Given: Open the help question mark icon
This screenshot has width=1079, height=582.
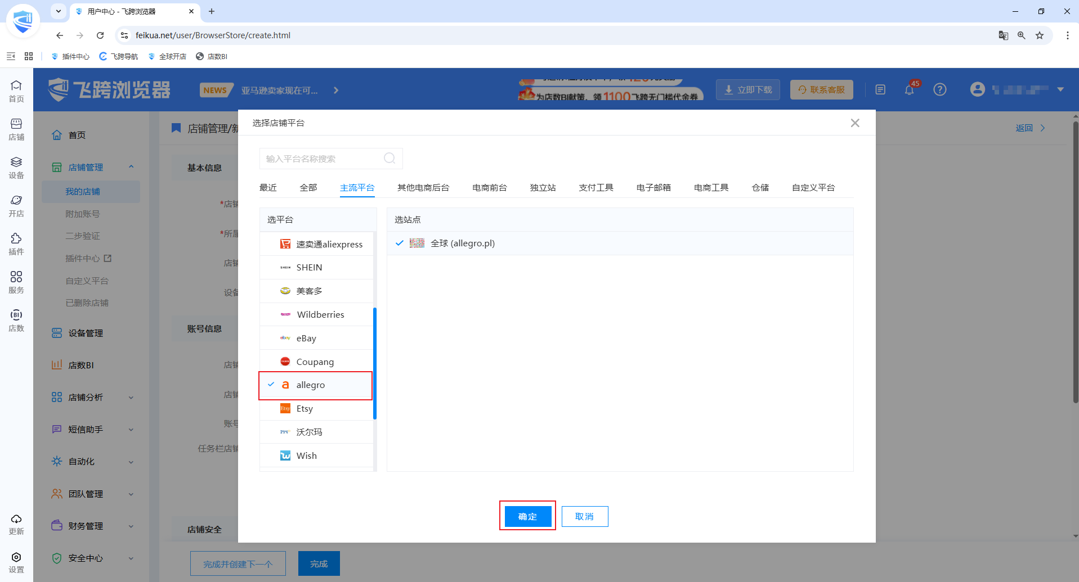Looking at the screenshot, I should pos(940,89).
